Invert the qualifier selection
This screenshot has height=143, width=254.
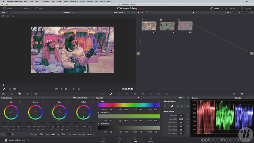tap(188, 106)
